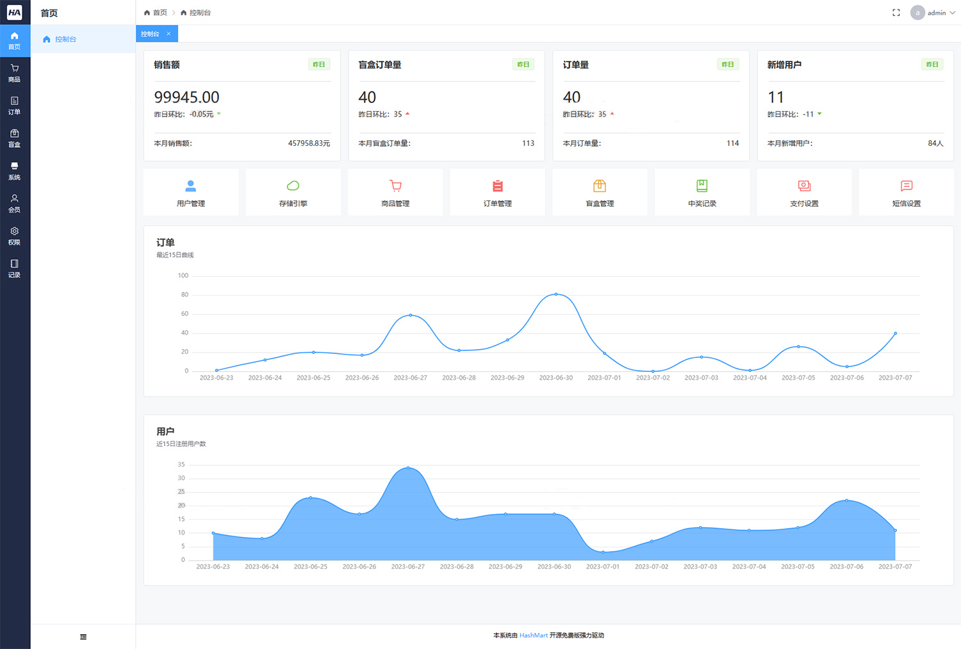
Task: Open the 订单管理 shortcut
Action: [497, 192]
